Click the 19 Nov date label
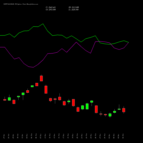143x143 pixels. point(73,136)
